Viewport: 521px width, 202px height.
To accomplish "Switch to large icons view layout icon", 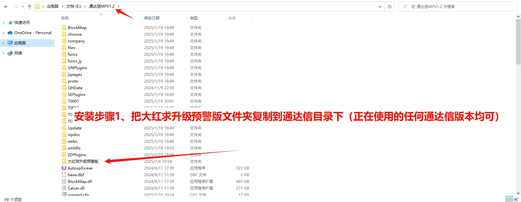I will [516, 199].
